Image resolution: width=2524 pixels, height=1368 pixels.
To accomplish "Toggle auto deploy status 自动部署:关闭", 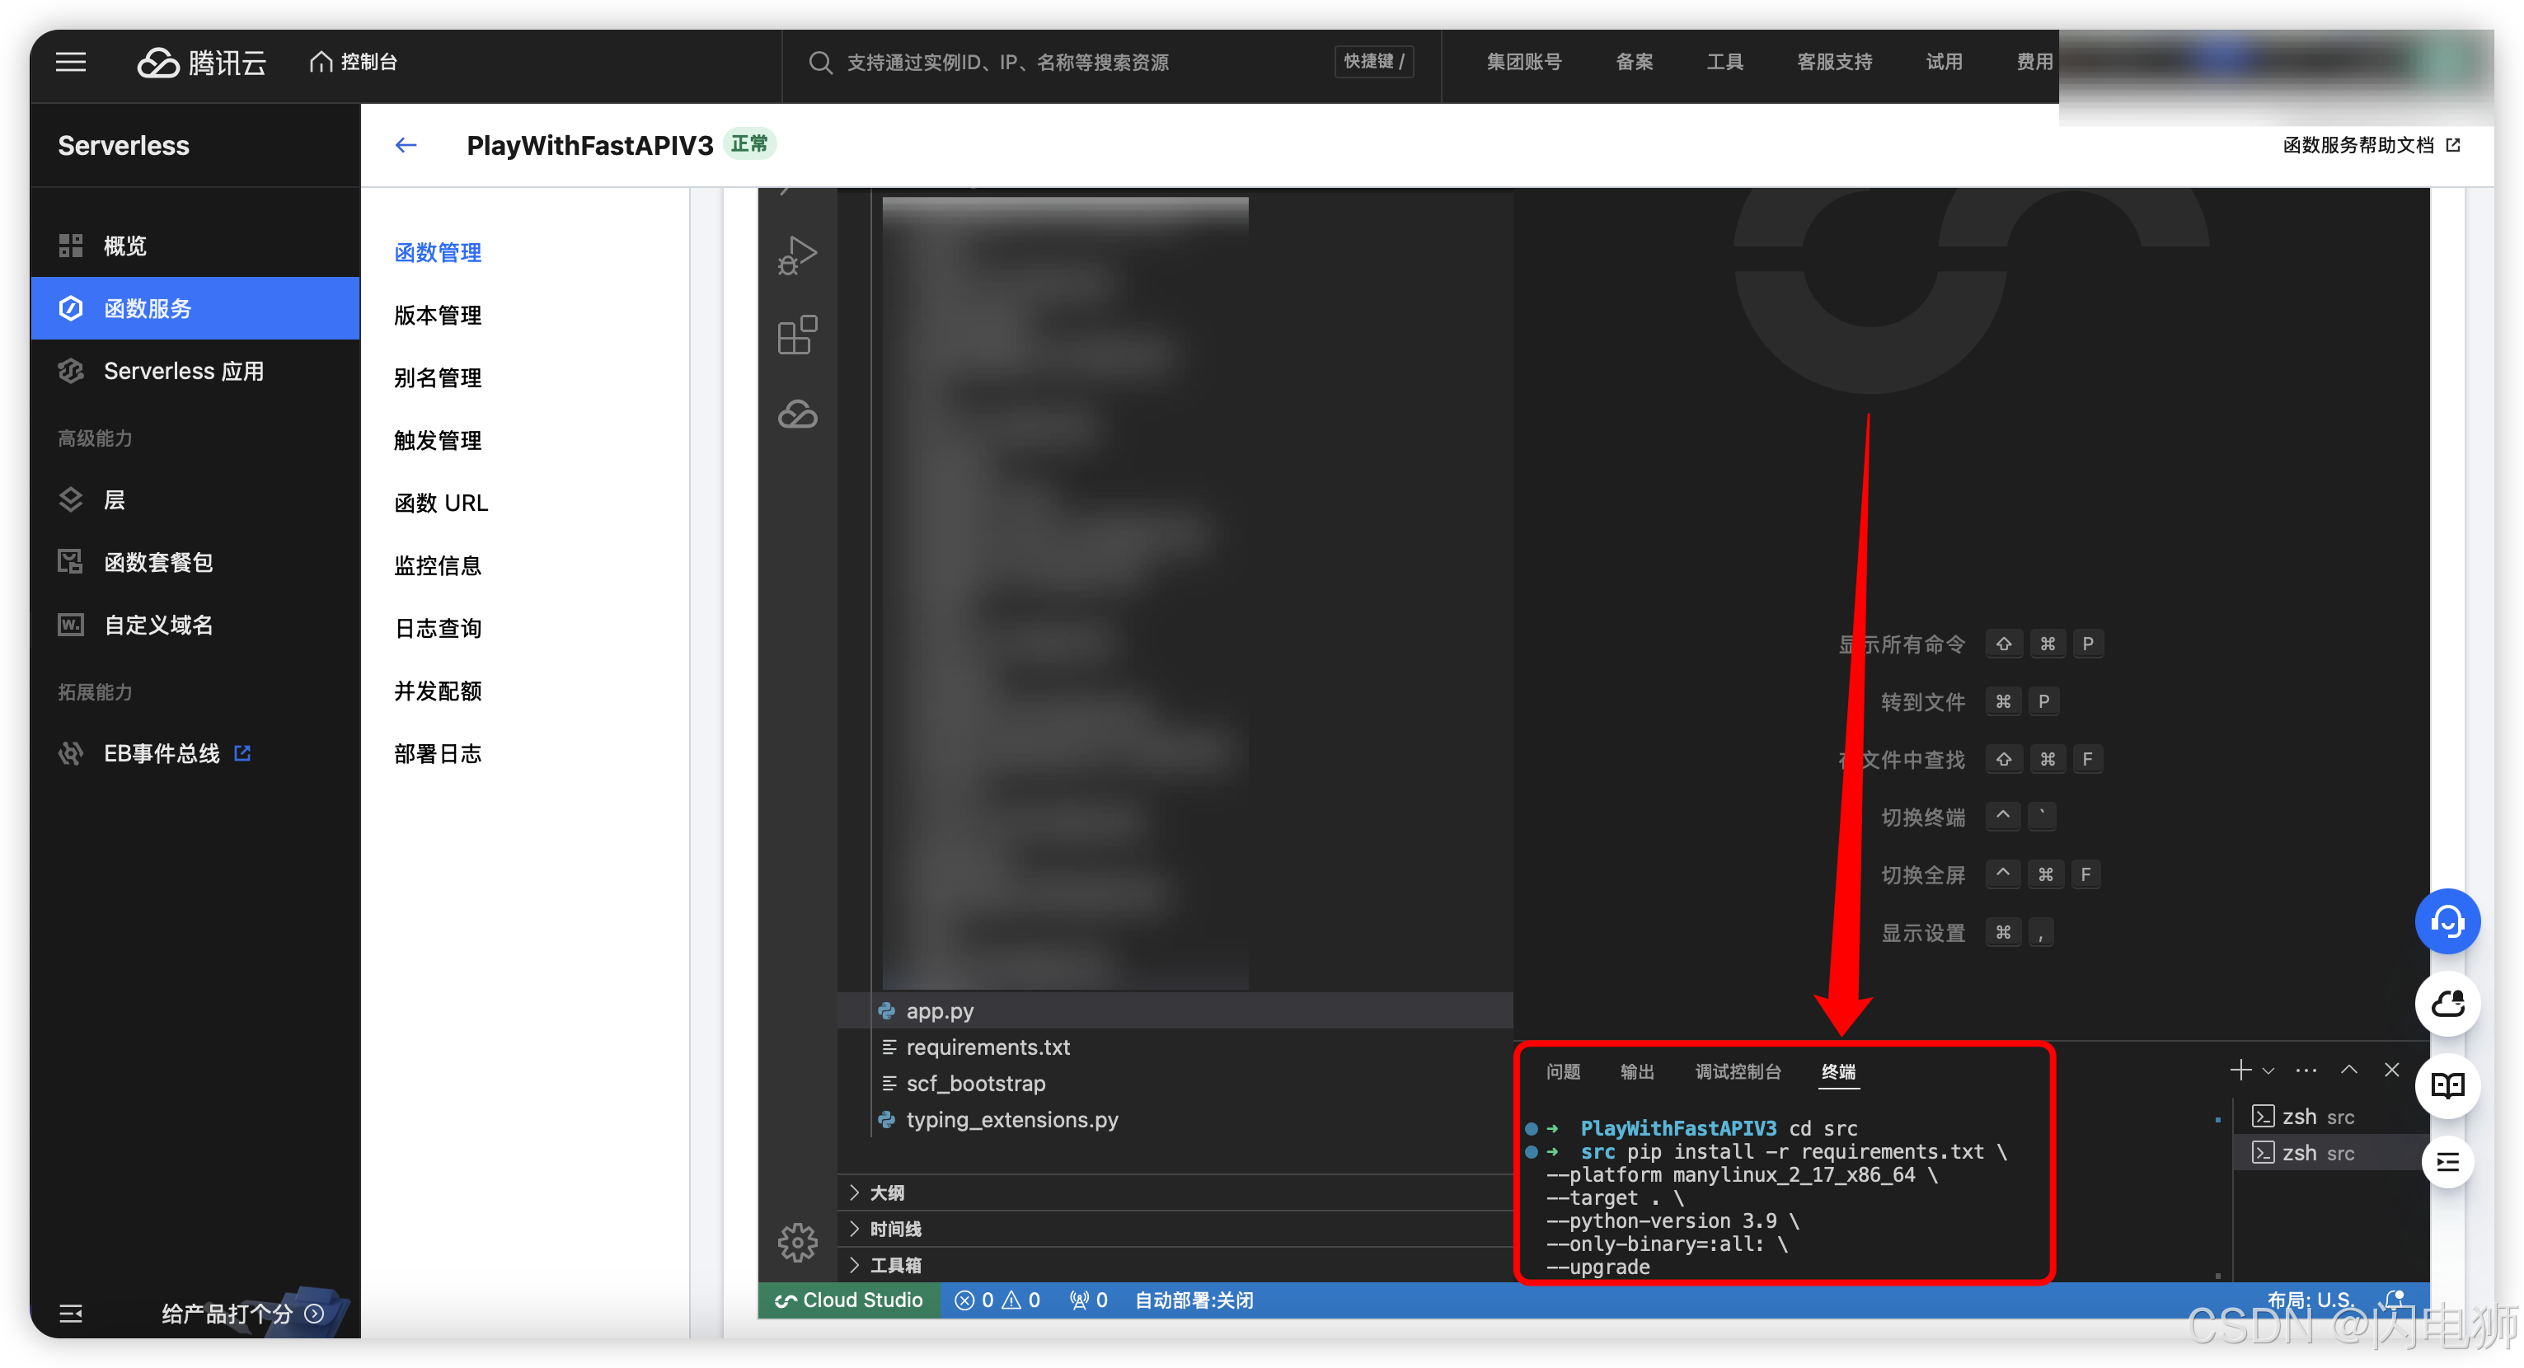I will [1194, 1300].
